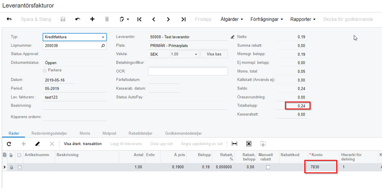
Task: Click the Visa bas button
Action: pos(214,54)
